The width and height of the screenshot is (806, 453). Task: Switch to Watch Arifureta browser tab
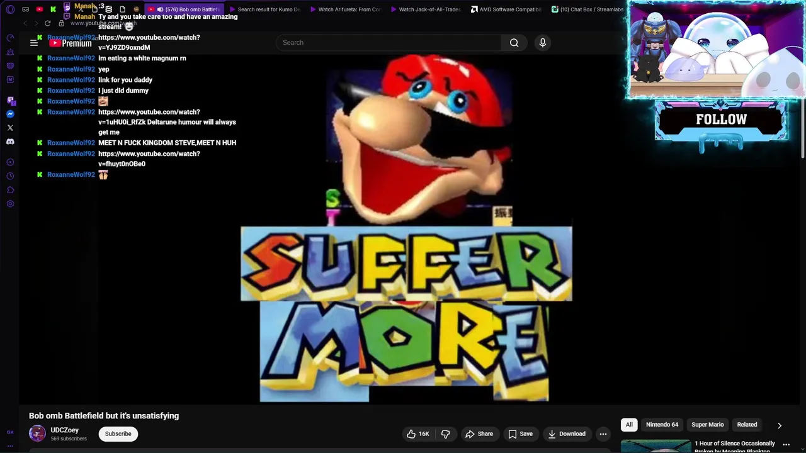(x=345, y=9)
